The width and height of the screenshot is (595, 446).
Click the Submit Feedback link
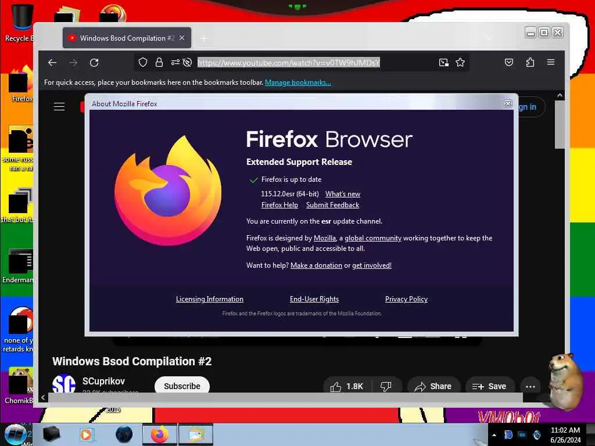click(332, 205)
